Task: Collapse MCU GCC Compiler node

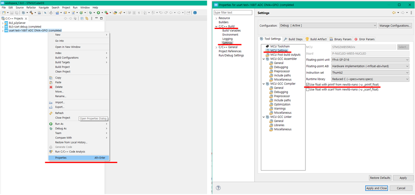Action: (264, 84)
